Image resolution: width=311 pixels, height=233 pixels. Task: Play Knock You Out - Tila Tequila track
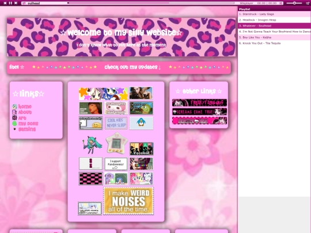tap(274, 43)
